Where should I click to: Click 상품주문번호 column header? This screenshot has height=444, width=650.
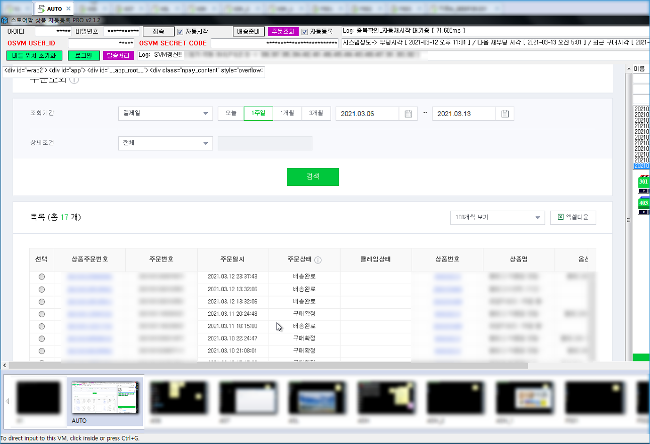[x=90, y=259]
